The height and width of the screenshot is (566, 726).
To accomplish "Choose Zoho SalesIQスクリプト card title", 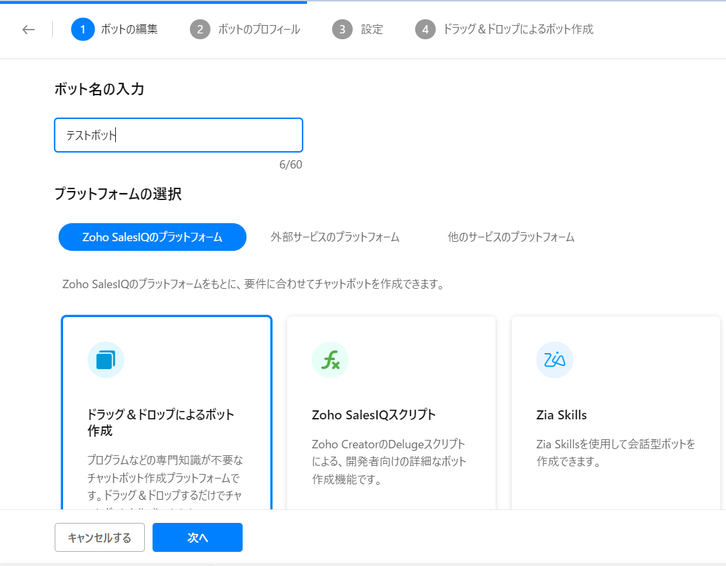I will [x=374, y=415].
